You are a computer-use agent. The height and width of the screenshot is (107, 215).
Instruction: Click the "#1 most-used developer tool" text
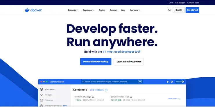coord(121,52)
